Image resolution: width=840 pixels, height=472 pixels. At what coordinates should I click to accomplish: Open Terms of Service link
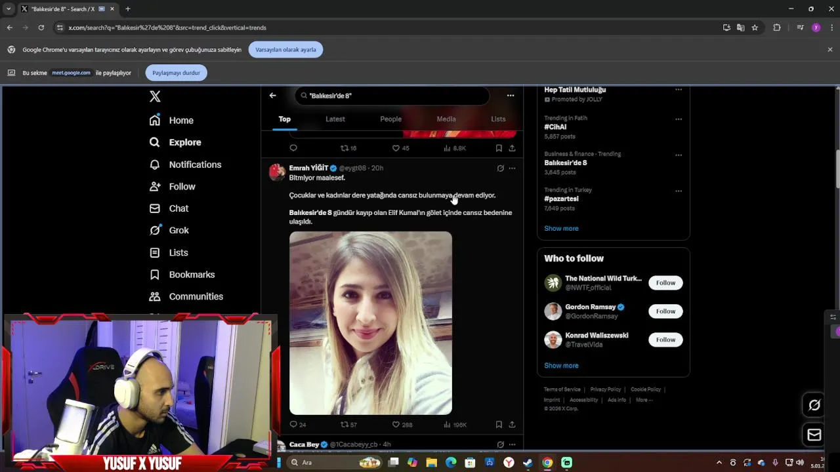tap(562, 389)
